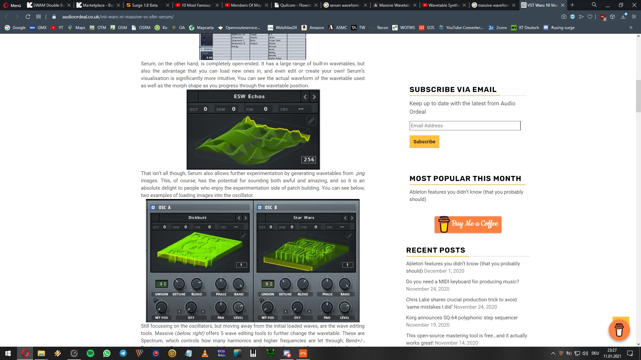This screenshot has height=360, width=641.
Task: Click the Subscribe button
Action: coord(424,142)
